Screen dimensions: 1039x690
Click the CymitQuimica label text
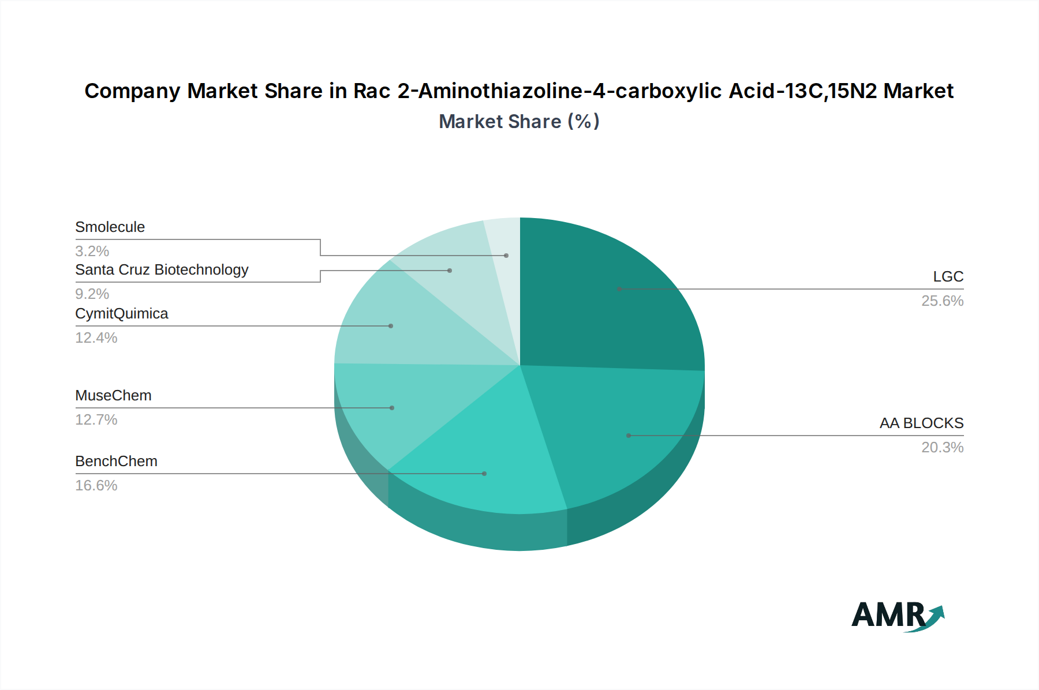(121, 314)
